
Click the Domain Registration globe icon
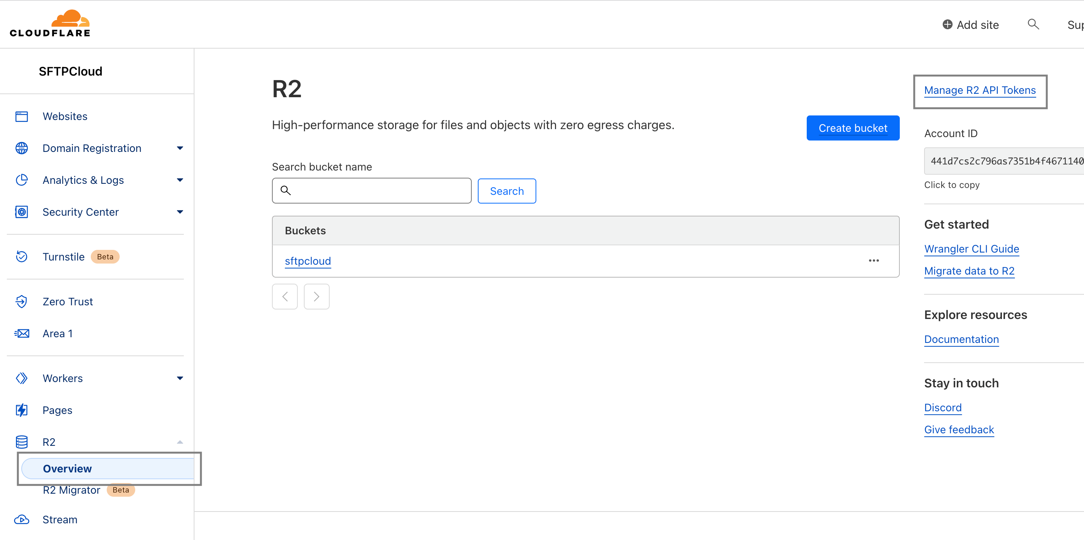pyautogui.click(x=22, y=148)
